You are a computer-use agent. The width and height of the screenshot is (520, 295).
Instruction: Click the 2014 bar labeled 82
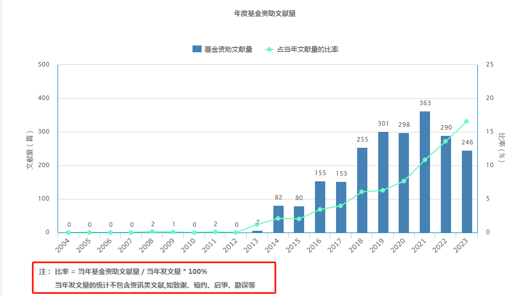click(x=279, y=219)
